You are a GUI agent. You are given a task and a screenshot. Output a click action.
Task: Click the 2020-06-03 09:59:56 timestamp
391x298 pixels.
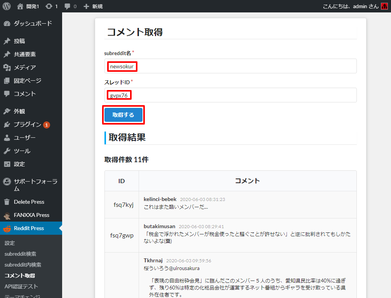pyautogui.click(x=189, y=261)
